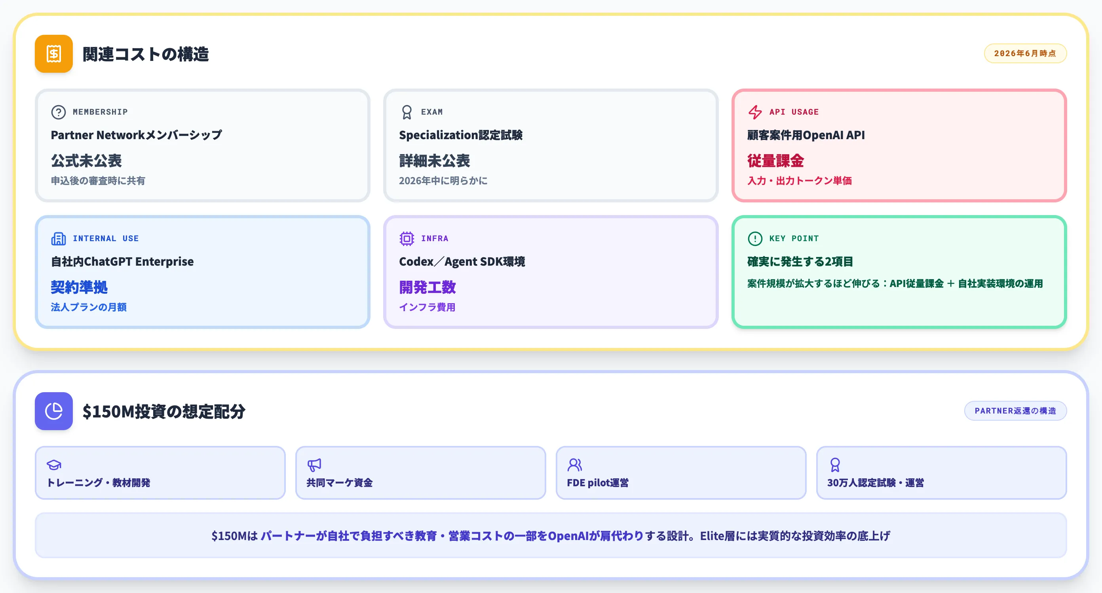The image size is (1102, 593).
Task: Click the 法人プランの月額 note
Action: point(89,307)
